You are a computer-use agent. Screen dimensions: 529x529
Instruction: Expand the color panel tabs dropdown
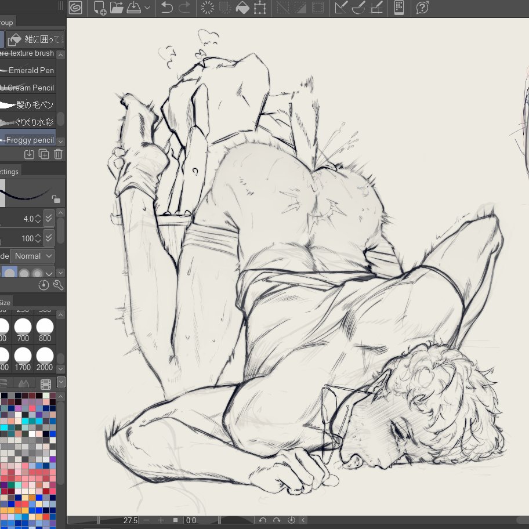(61, 382)
